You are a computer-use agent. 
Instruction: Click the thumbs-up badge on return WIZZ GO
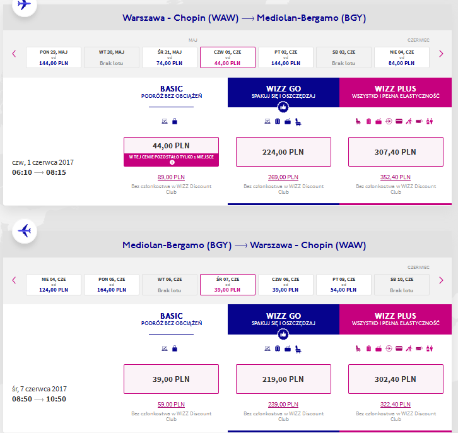coord(283,335)
